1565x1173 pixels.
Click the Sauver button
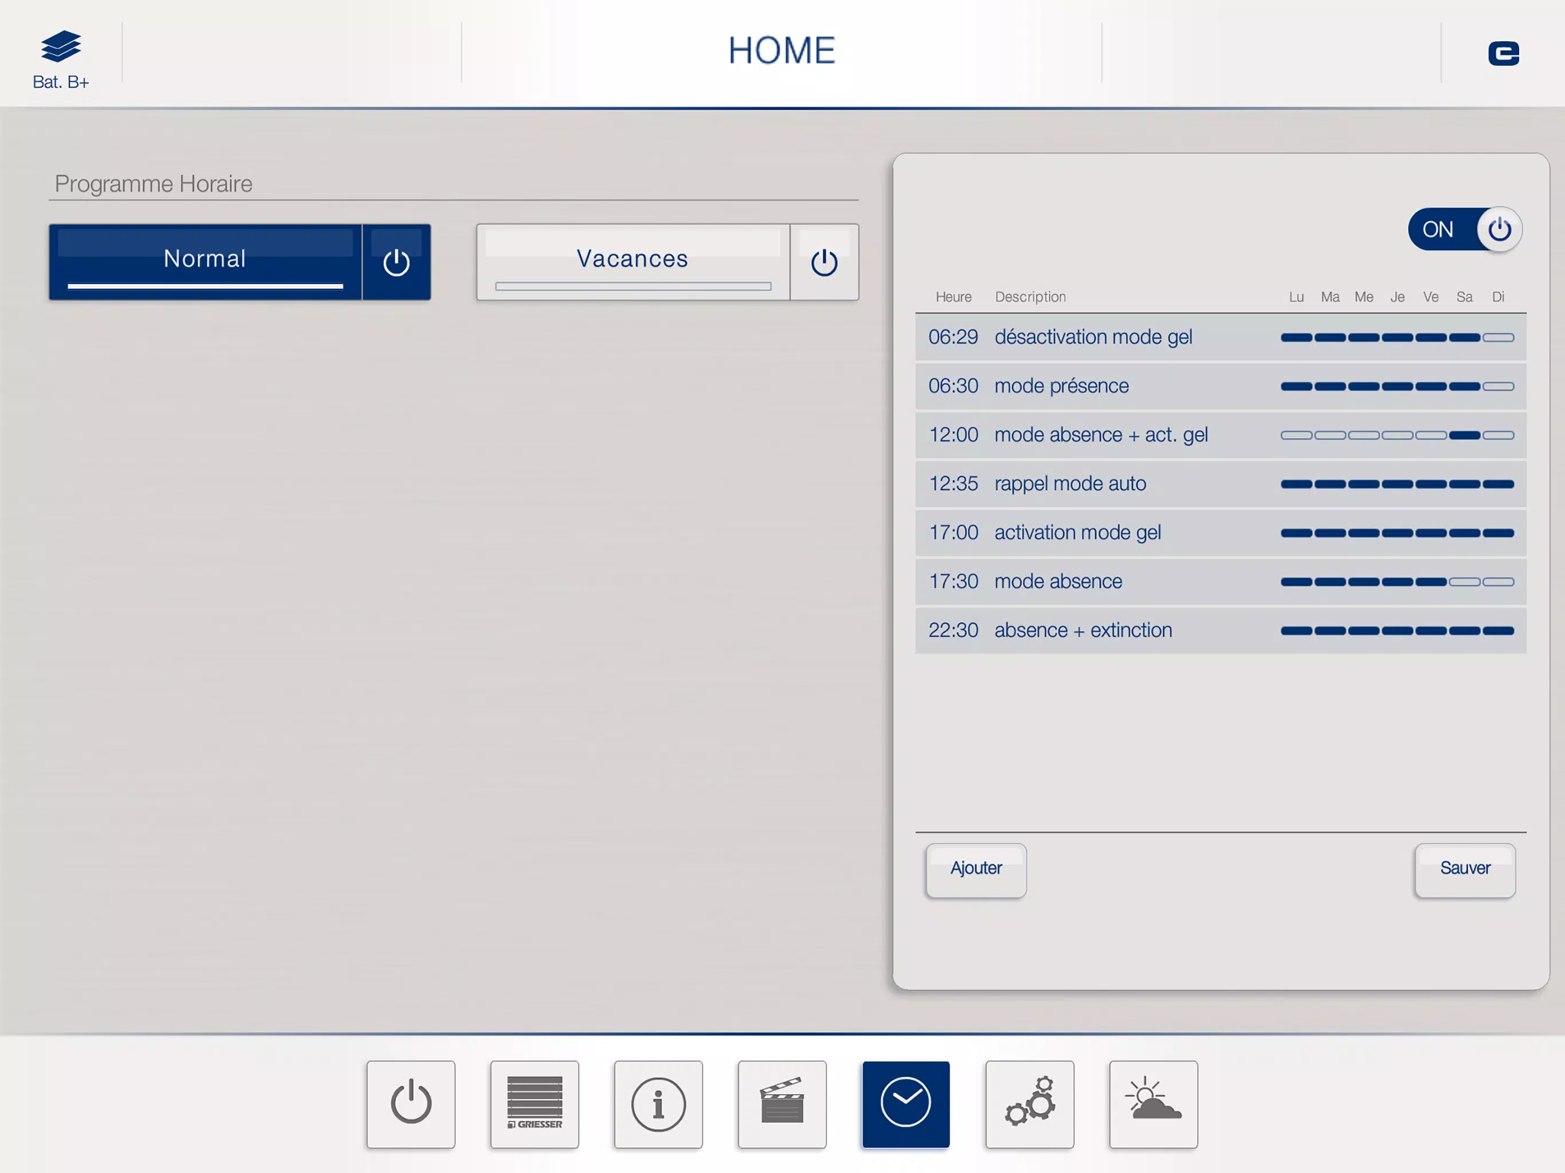pyautogui.click(x=1465, y=869)
